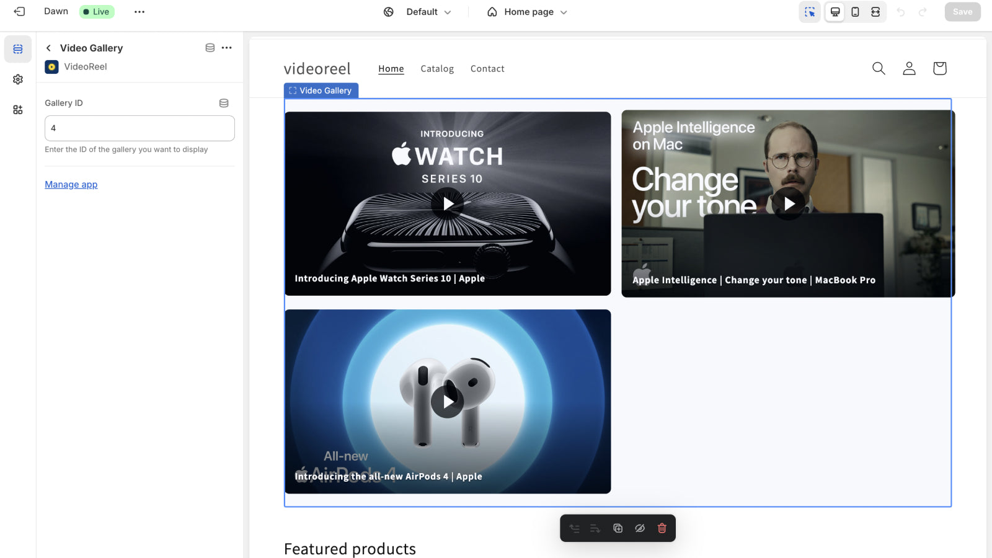
Task: Open the Contact page link
Action: click(x=487, y=69)
